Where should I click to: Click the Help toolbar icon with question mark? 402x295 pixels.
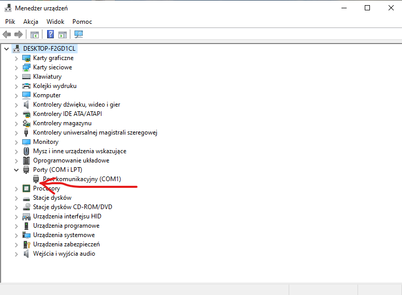[x=51, y=35]
